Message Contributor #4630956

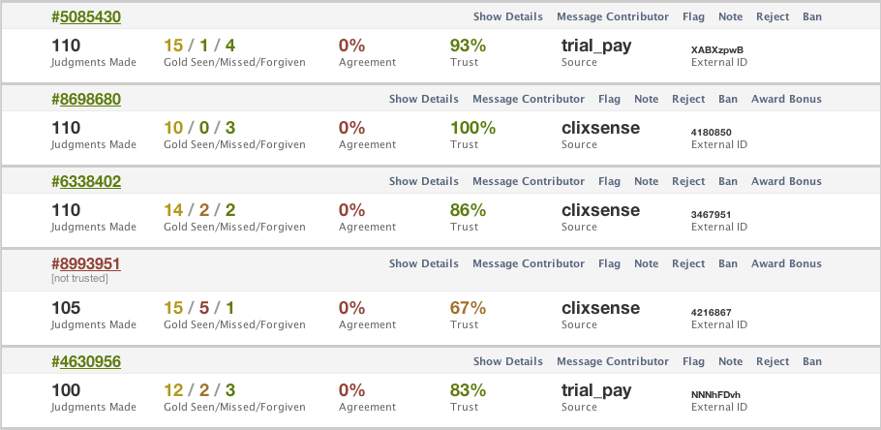[x=613, y=361]
